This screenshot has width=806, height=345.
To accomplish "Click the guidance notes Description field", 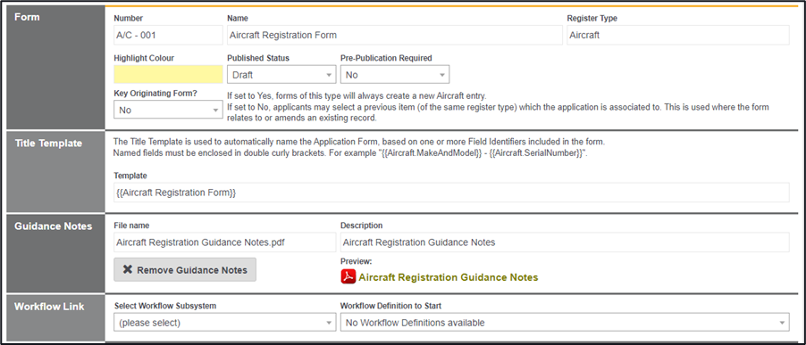I will (565, 242).
